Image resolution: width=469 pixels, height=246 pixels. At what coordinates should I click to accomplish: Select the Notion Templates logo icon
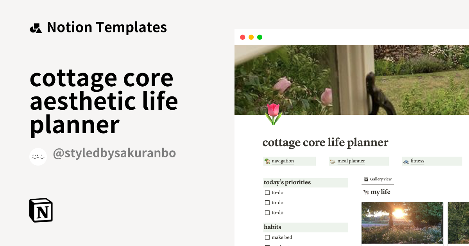[36, 27]
